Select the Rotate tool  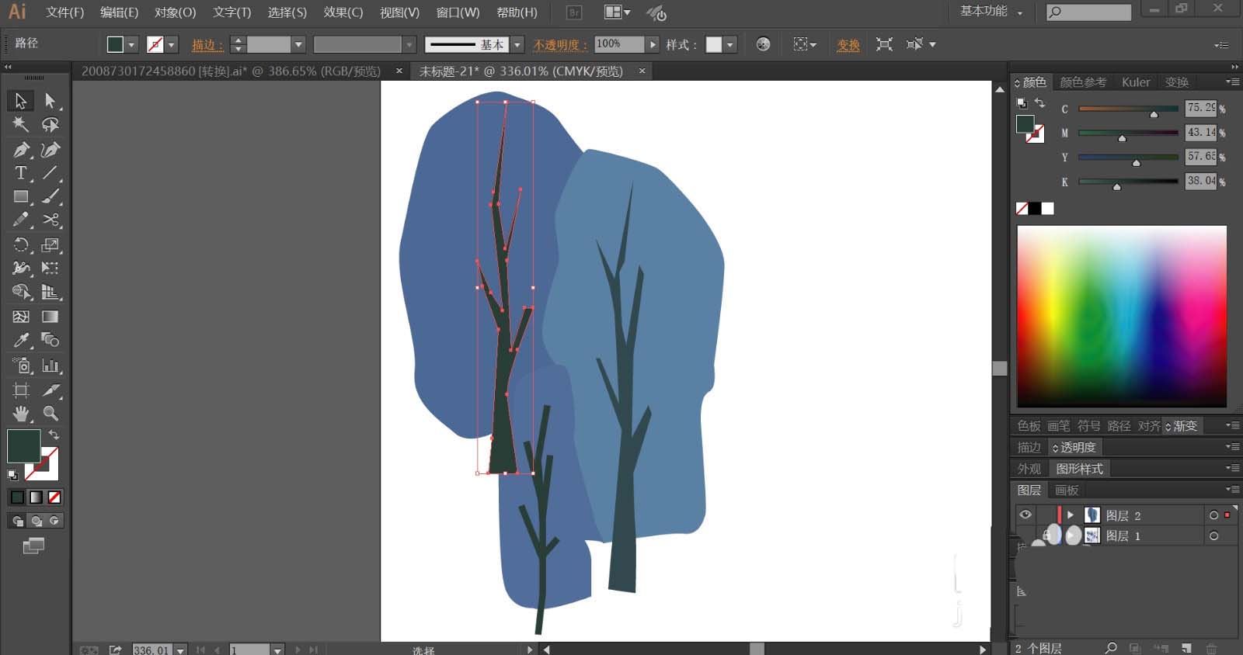pos(21,245)
